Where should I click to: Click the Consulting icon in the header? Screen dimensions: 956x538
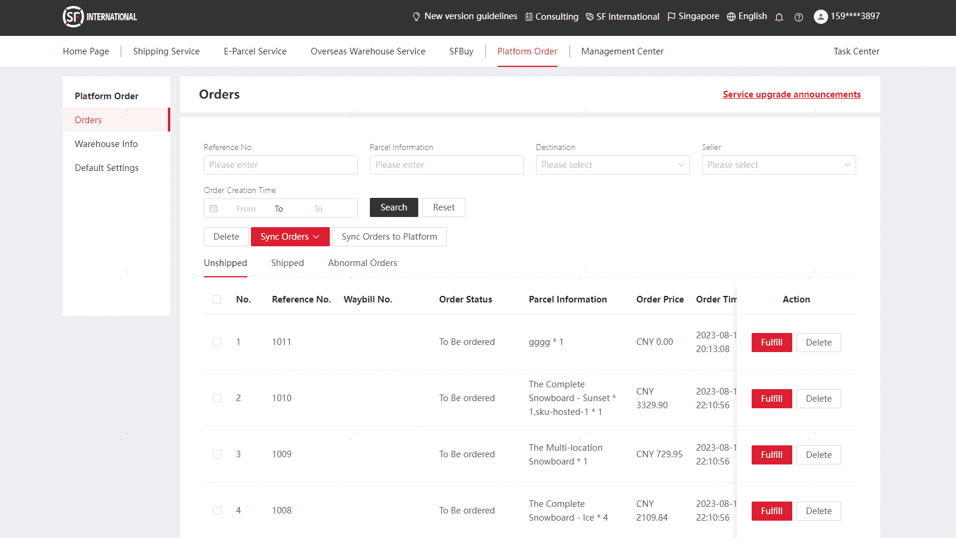coord(529,16)
